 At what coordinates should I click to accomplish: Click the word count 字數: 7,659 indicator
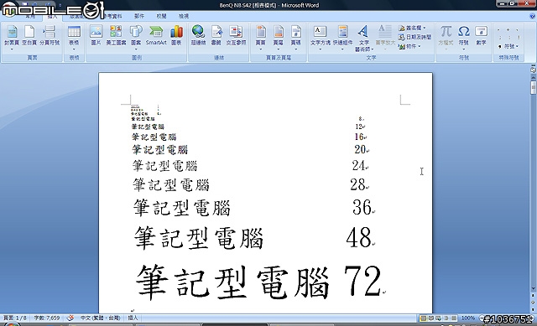47,318
